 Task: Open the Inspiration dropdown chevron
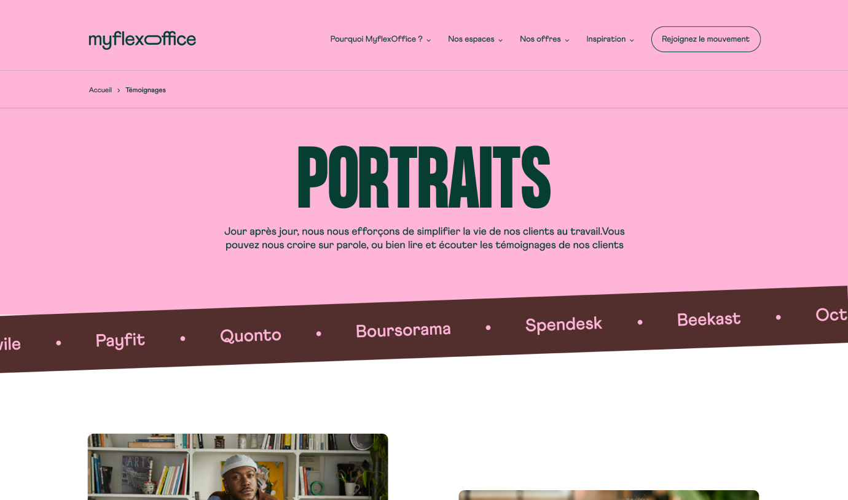[x=632, y=40]
